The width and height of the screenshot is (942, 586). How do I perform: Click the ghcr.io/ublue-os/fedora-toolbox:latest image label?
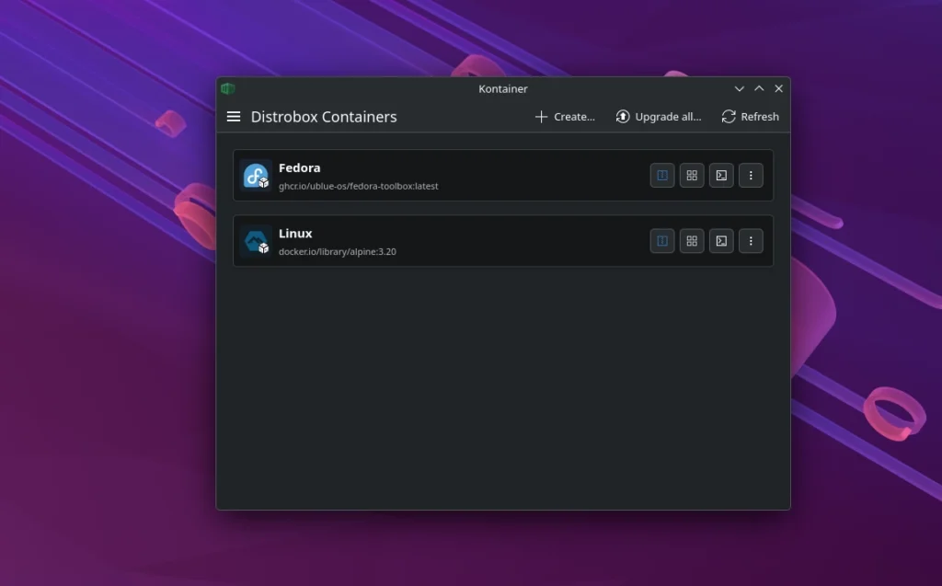357,186
